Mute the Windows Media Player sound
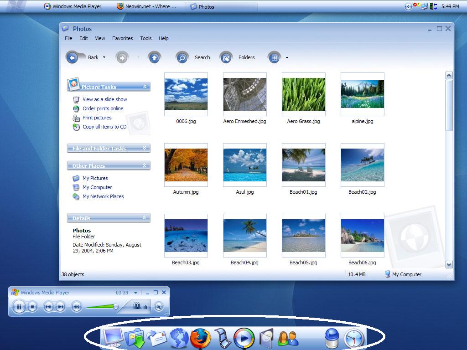 pos(77,307)
